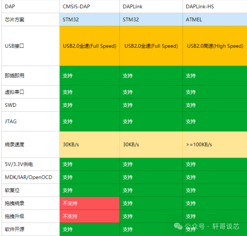Click 即插即用 支持 cell under DAPLink
Viewport: 247px width, 236px height.
point(151,76)
